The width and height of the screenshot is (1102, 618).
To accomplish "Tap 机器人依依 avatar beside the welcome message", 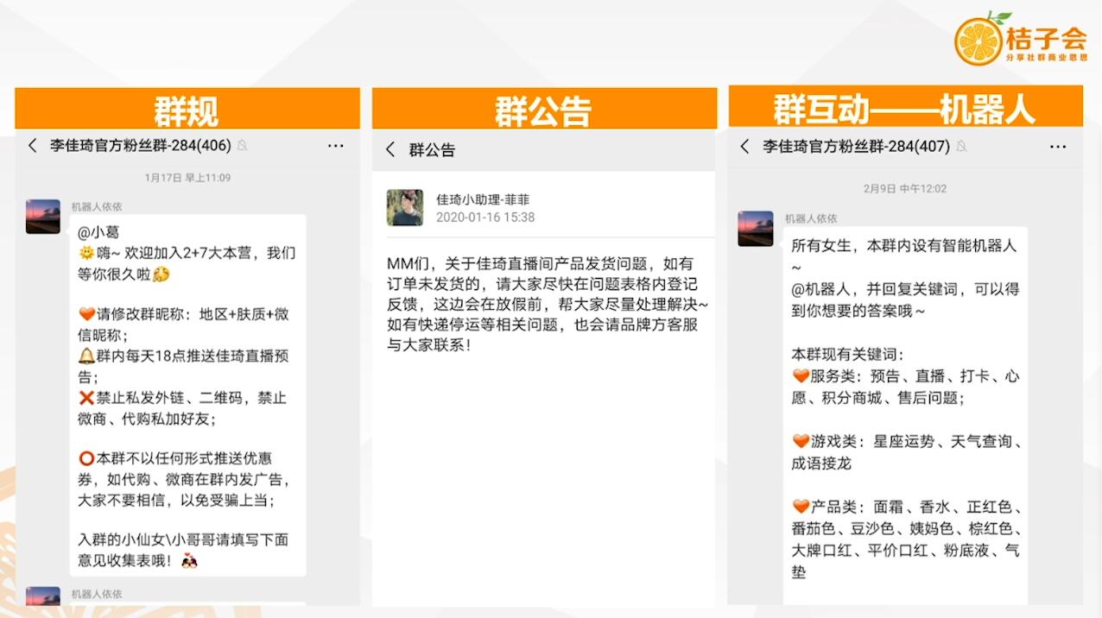I will (x=43, y=216).
